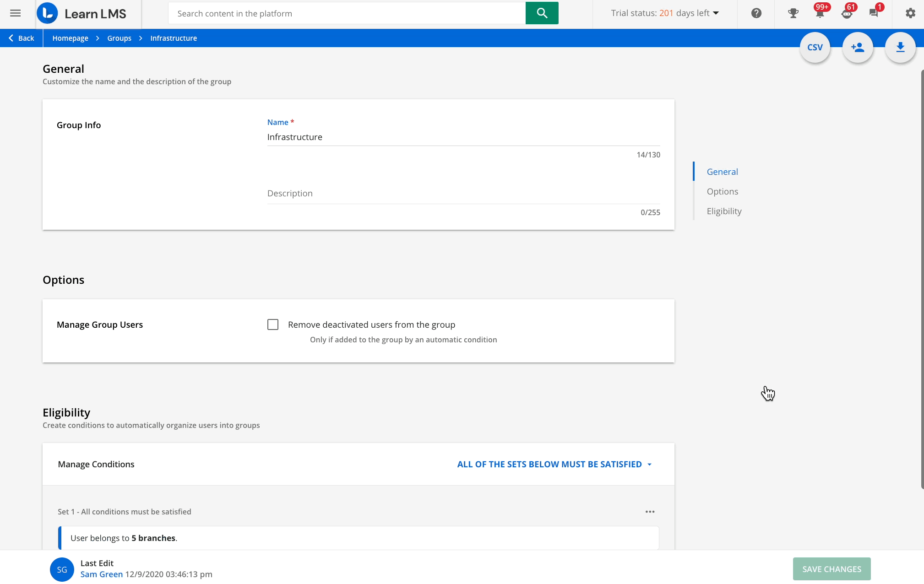Click the Save Changes button
This screenshot has width=924, height=584.
click(x=832, y=569)
